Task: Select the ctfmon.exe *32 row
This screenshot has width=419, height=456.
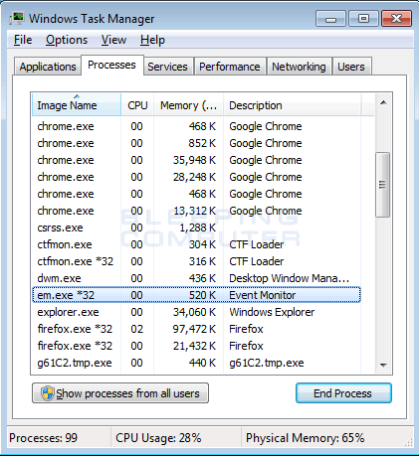Action: 196,261
